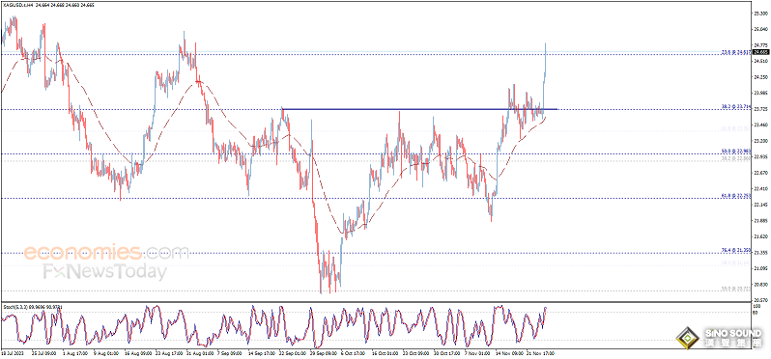Select the current price tag 24.665
Image resolution: width=771 pixels, height=359 pixels.
(x=760, y=51)
